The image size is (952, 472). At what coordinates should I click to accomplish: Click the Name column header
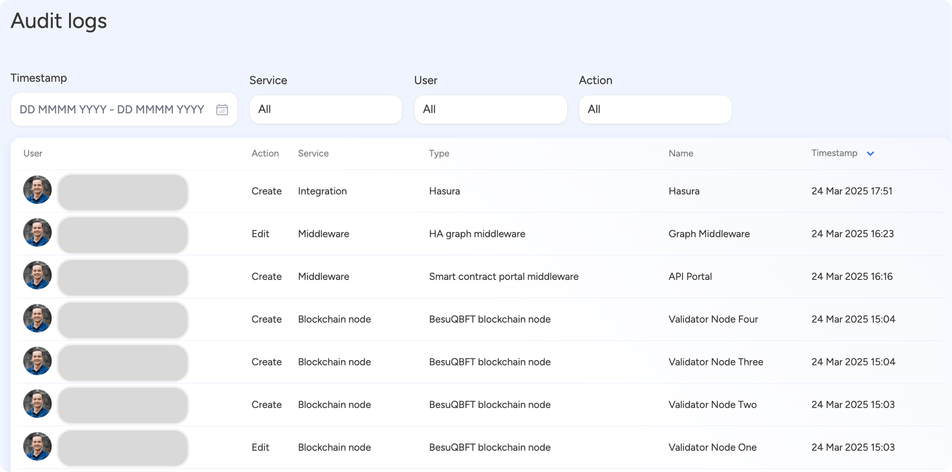pos(681,154)
